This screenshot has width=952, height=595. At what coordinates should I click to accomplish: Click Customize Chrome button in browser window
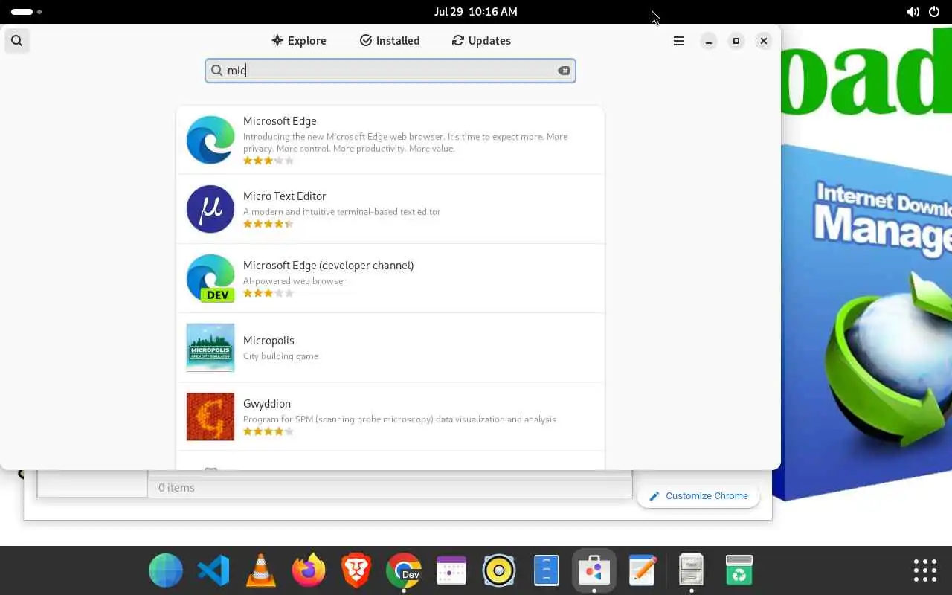698,496
